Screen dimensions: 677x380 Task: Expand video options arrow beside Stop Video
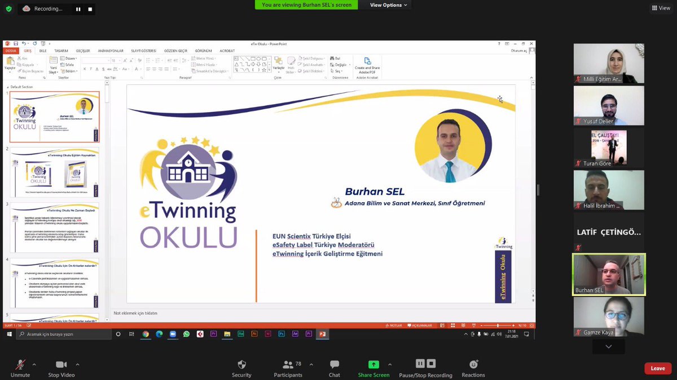pos(77,364)
